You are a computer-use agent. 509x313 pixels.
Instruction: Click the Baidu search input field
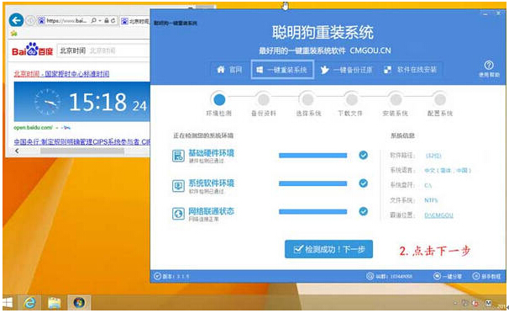click(103, 50)
